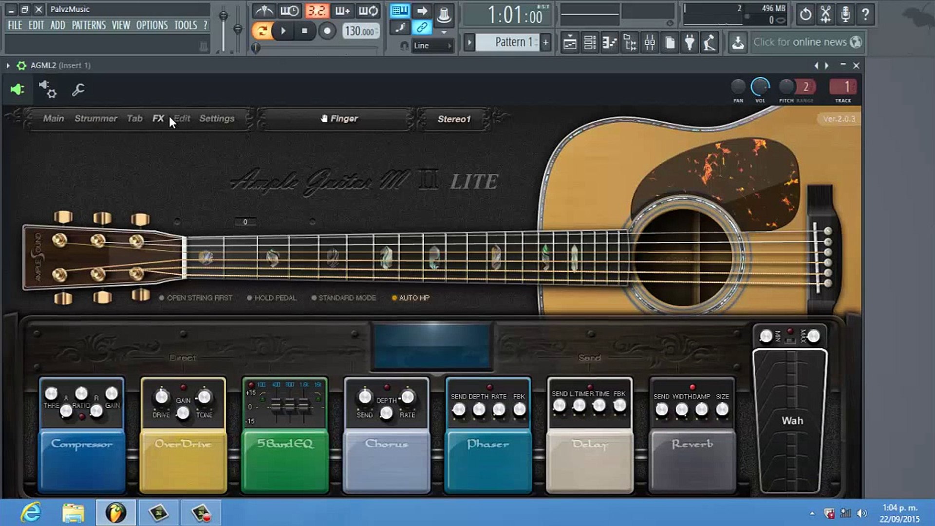Toggle step editing mode icon
The height and width of the screenshot is (526, 935).
[400, 27]
